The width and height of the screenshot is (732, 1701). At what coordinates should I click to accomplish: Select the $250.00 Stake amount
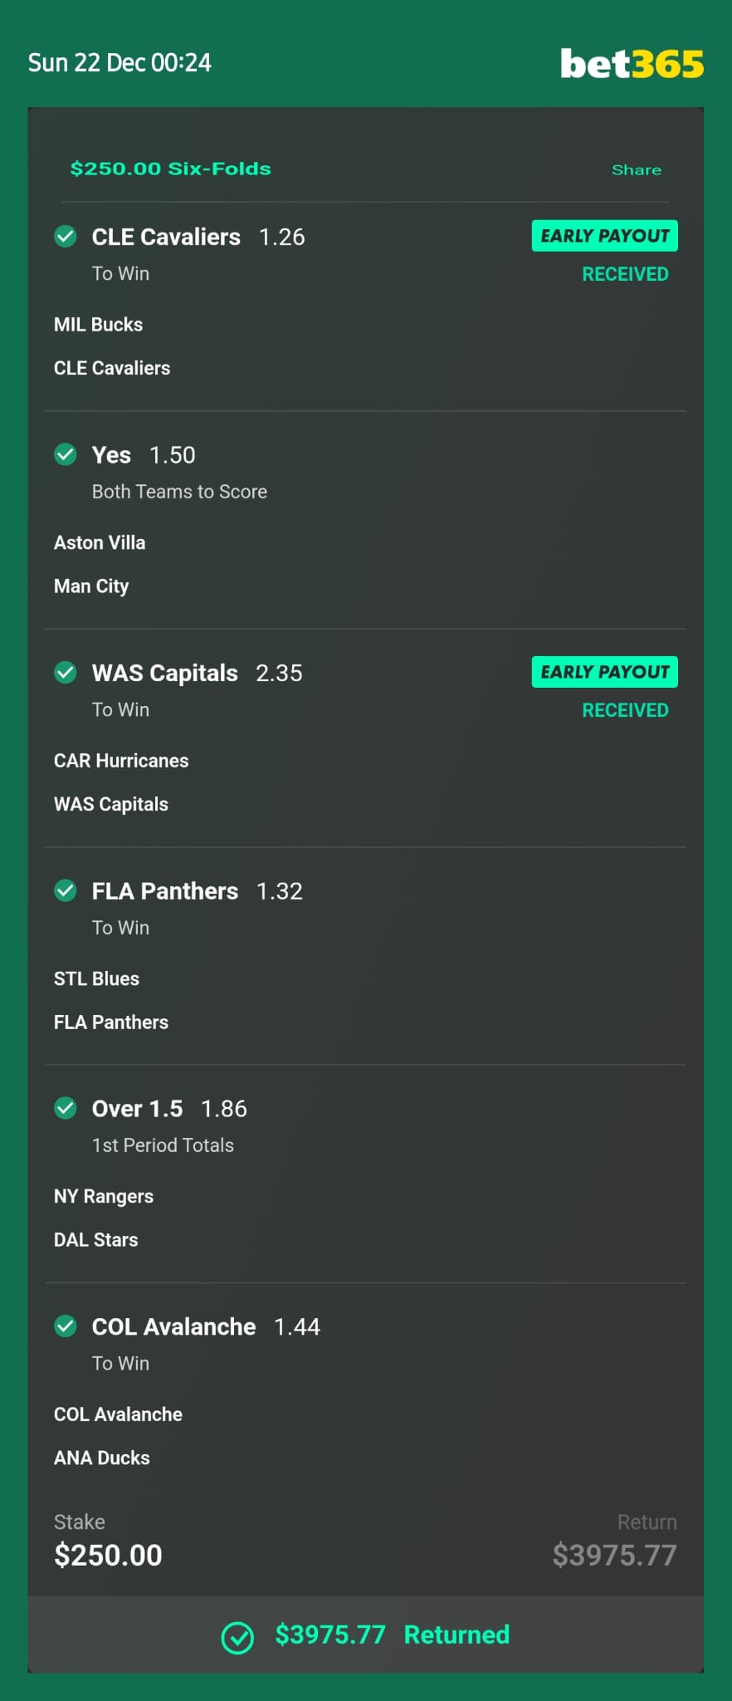(108, 1555)
